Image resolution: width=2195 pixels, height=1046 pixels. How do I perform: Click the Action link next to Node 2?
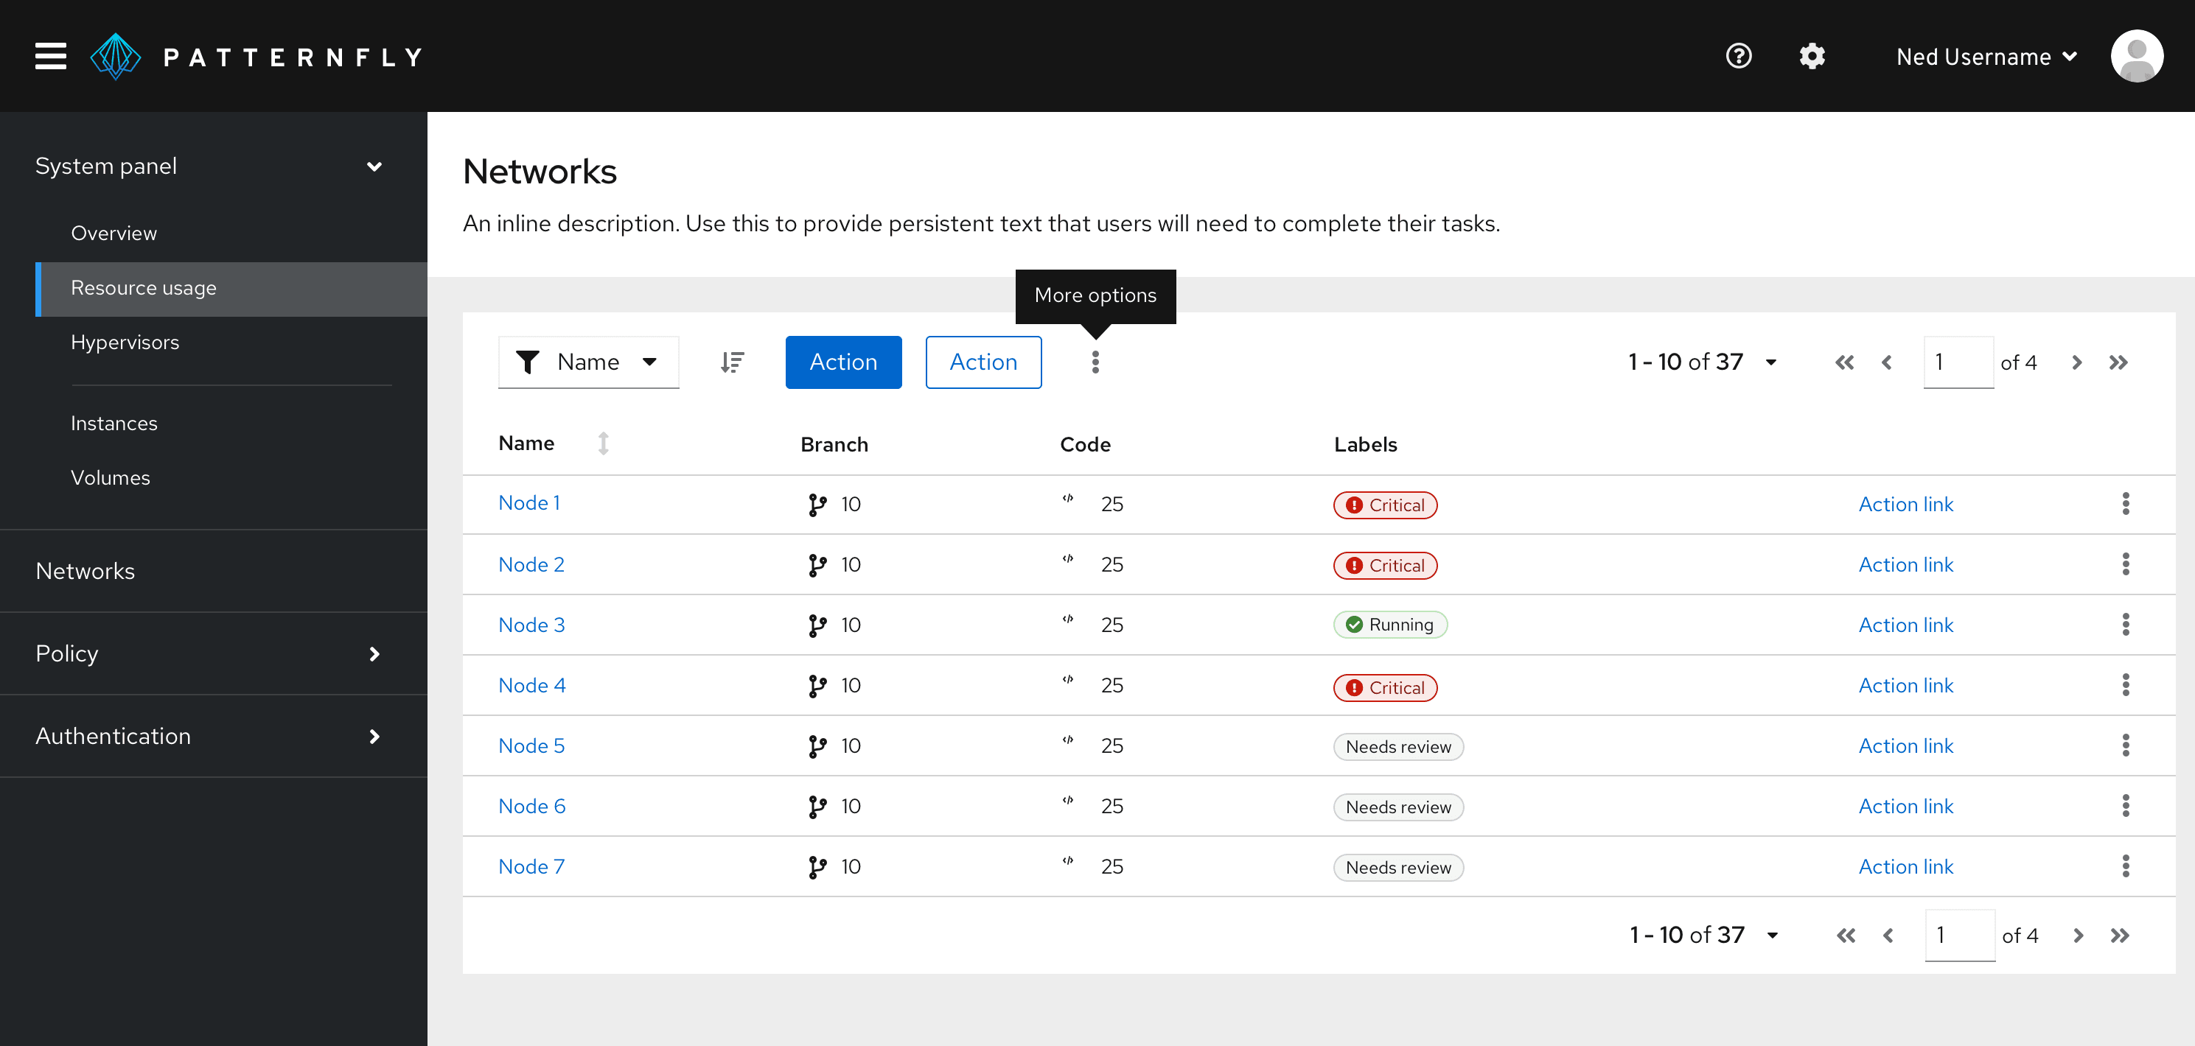click(x=1907, y=565)
